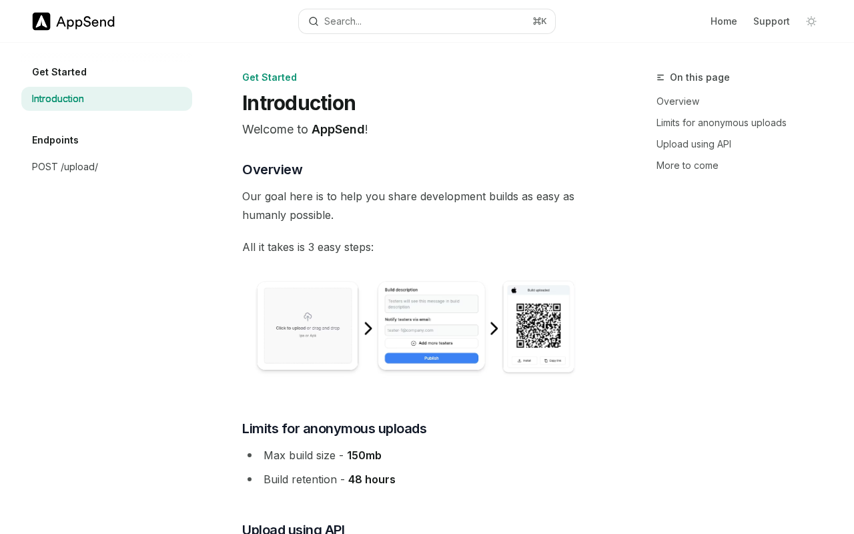Open the Home link in header
The height and width of the screenshot is (534, 854).
point(724,21)
